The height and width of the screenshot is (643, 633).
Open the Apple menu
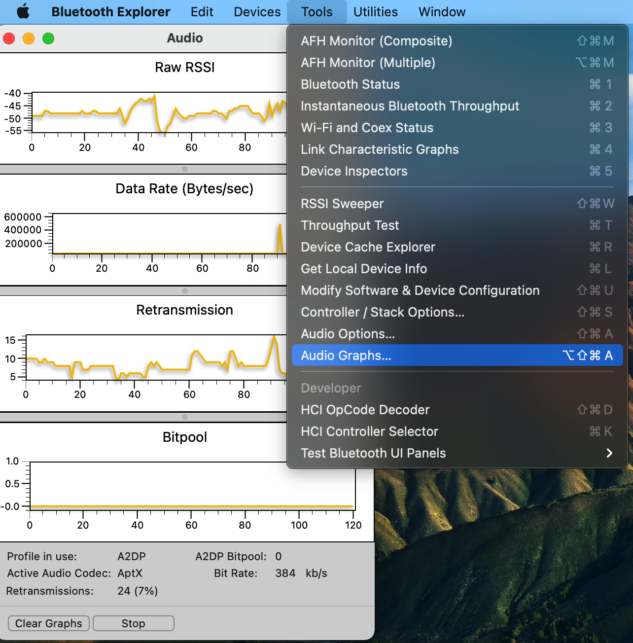point(23,11)
